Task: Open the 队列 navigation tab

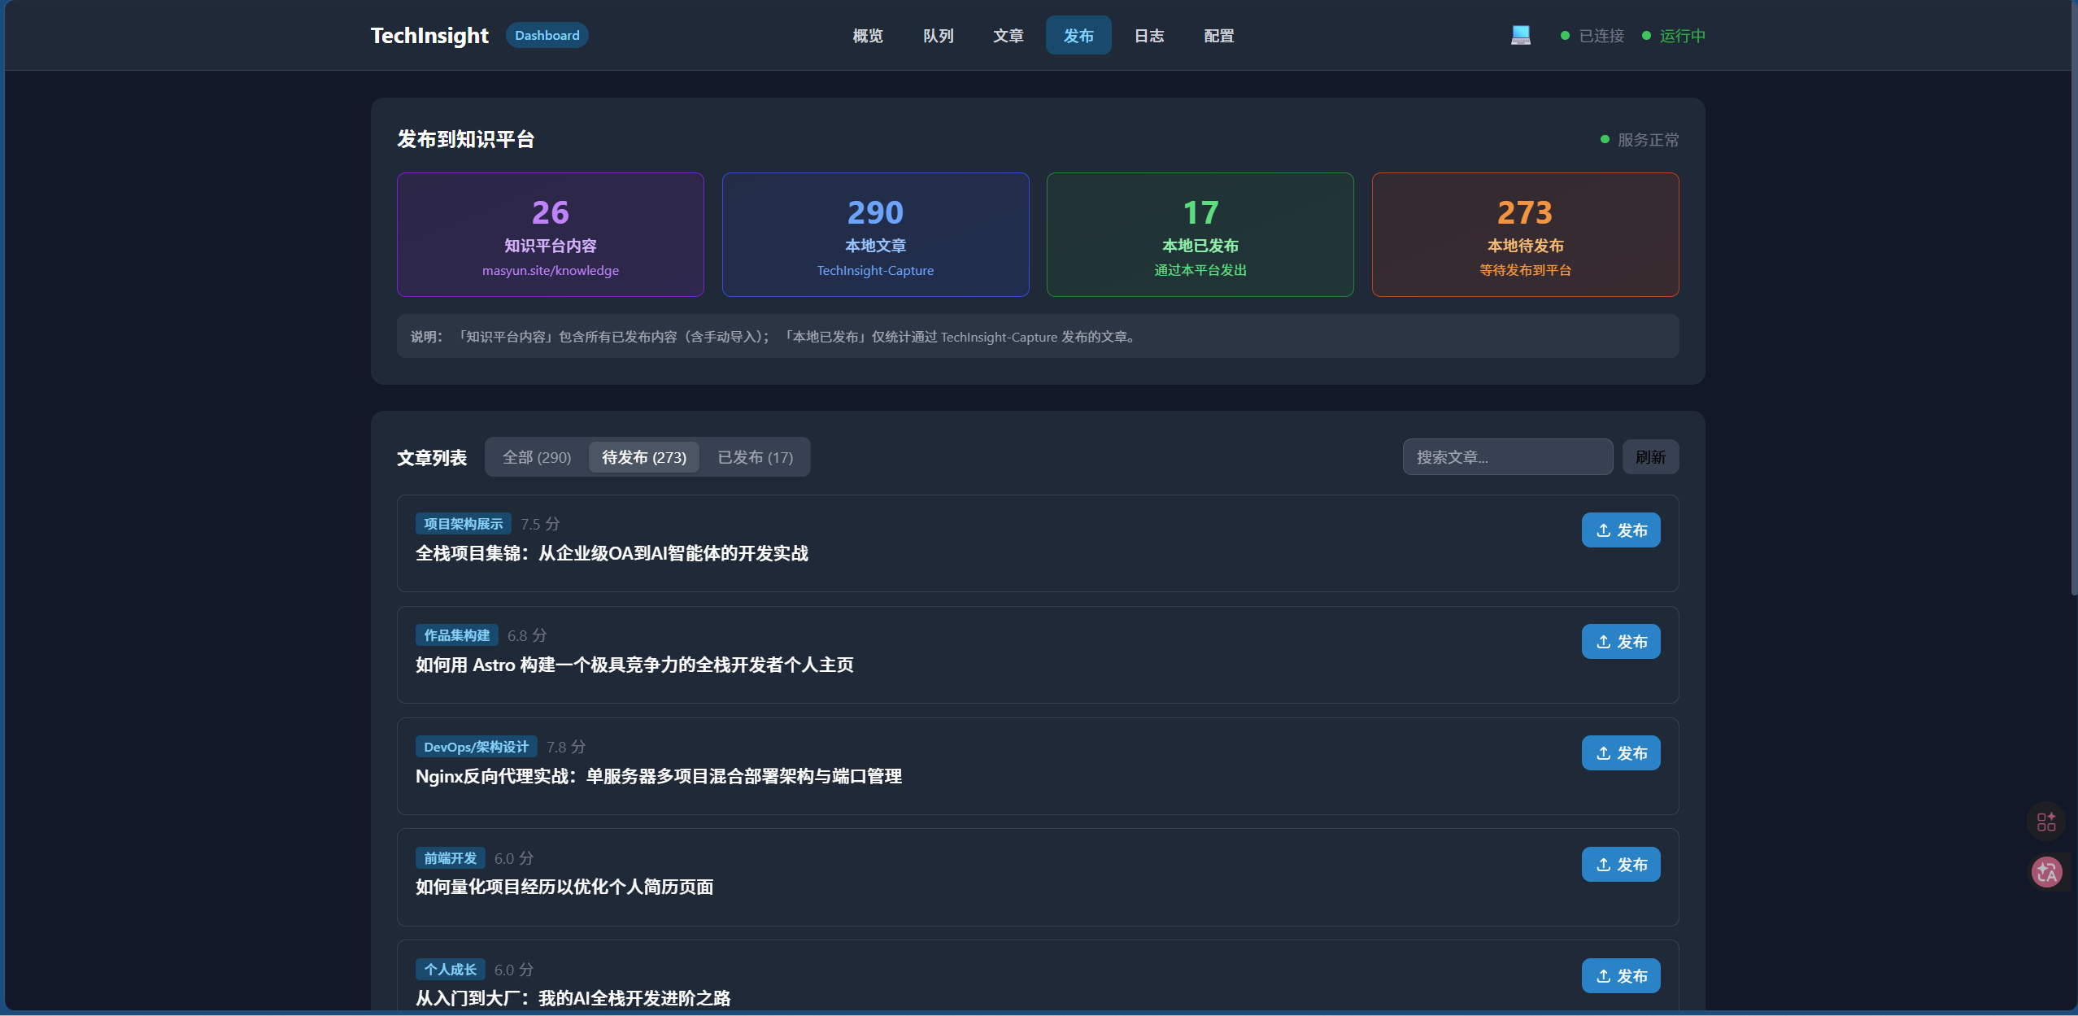Action: click(x=938, y=36)
